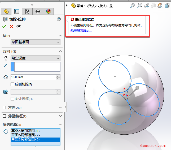Expand the 零件2 flyout tree arrow
Image resolution: width=171 pixels, height=150 pixels.
(67, 6)
